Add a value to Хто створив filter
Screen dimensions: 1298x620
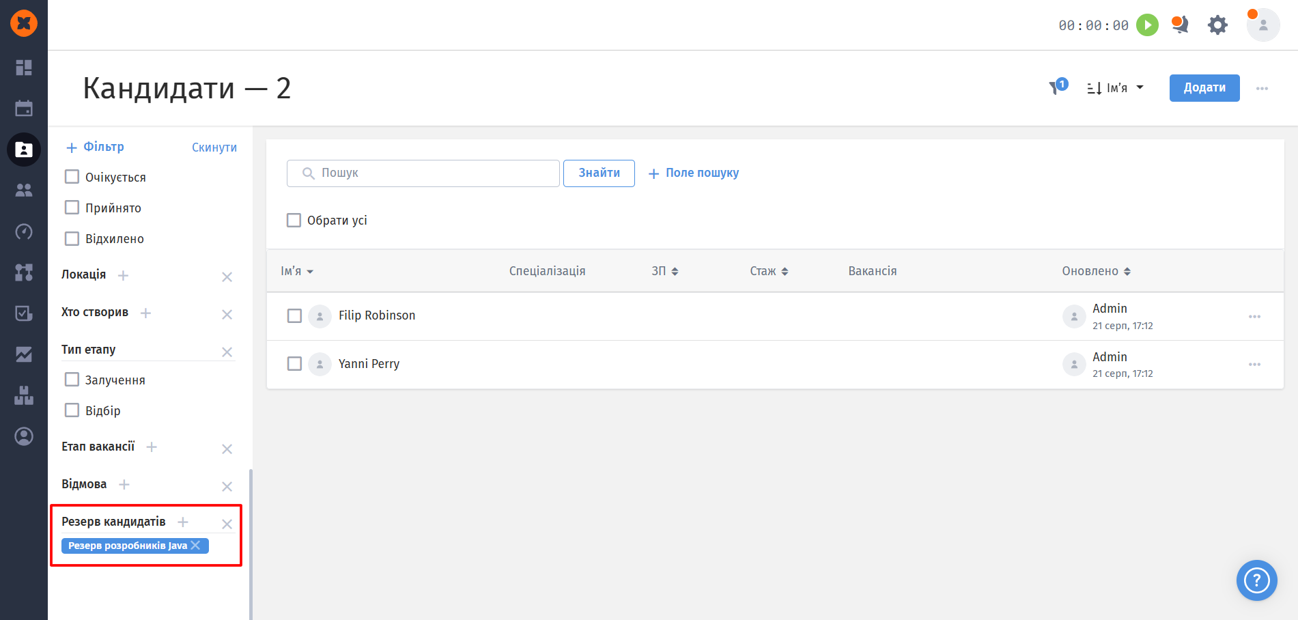(x=145, y=313)
